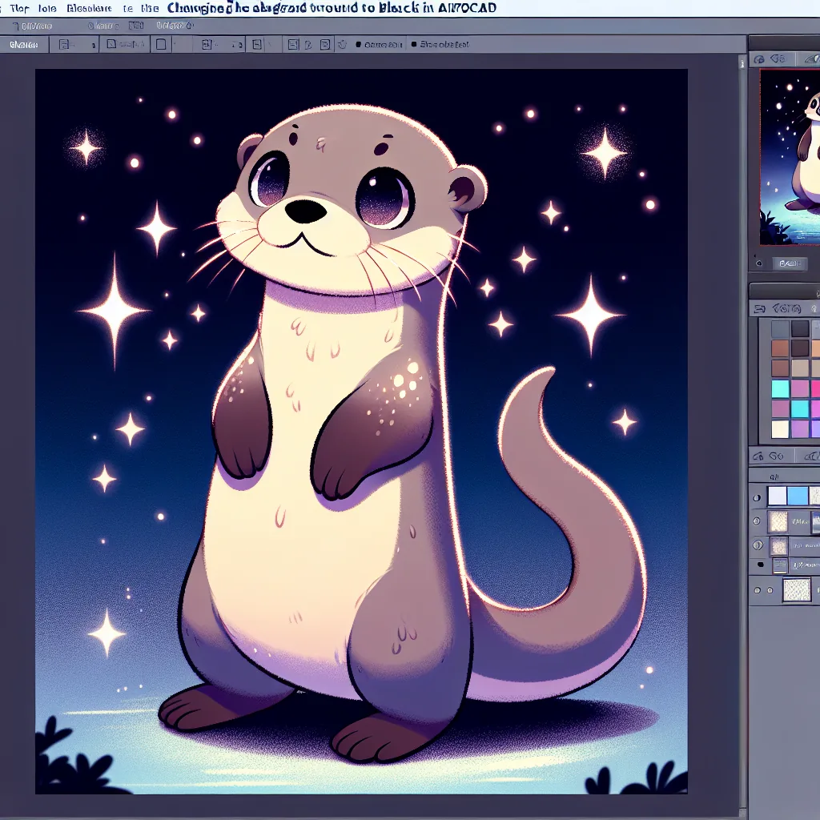Click the leftmost icon in the layers panel header
The width and height of the screenshot is (820, 820).
[758, 456]
